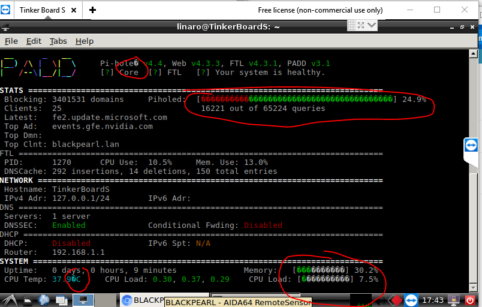
Task: Click the fe2.update.microsoft.com latest domain
Action: [110, 118]
